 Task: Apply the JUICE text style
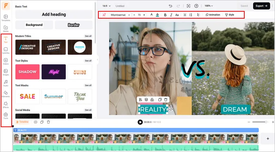80,72
